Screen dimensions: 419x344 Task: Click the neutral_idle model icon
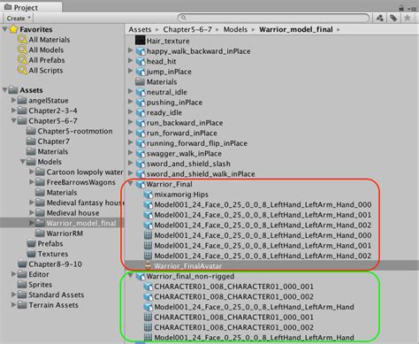[141, 92]
